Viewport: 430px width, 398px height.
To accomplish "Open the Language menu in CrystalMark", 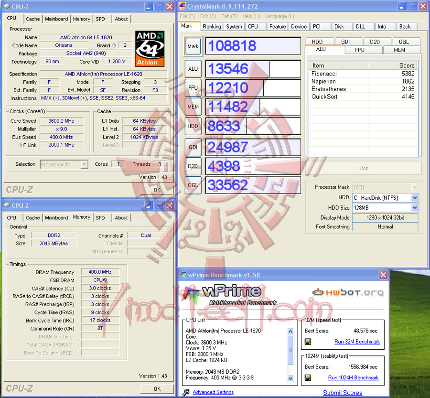I will 279,16.
